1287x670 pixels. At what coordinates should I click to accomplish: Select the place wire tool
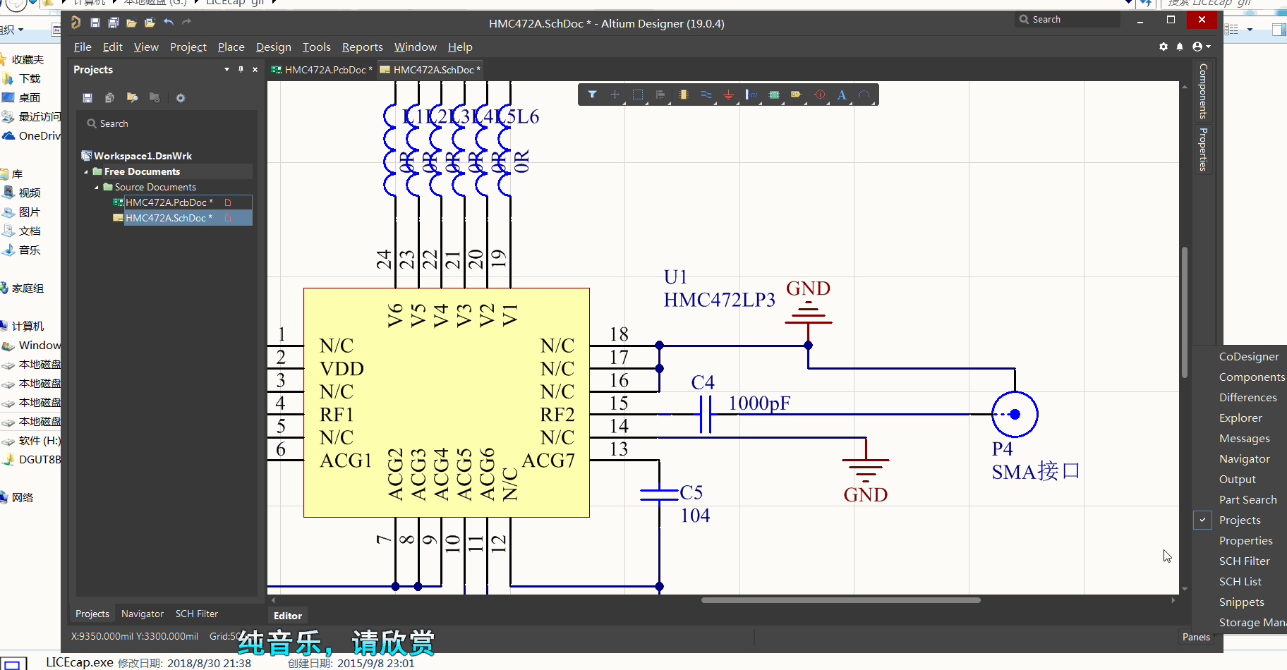coord(706,95)
